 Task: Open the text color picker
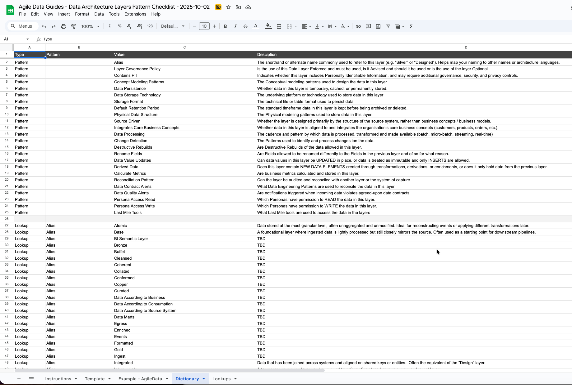[x=256, y=26]
